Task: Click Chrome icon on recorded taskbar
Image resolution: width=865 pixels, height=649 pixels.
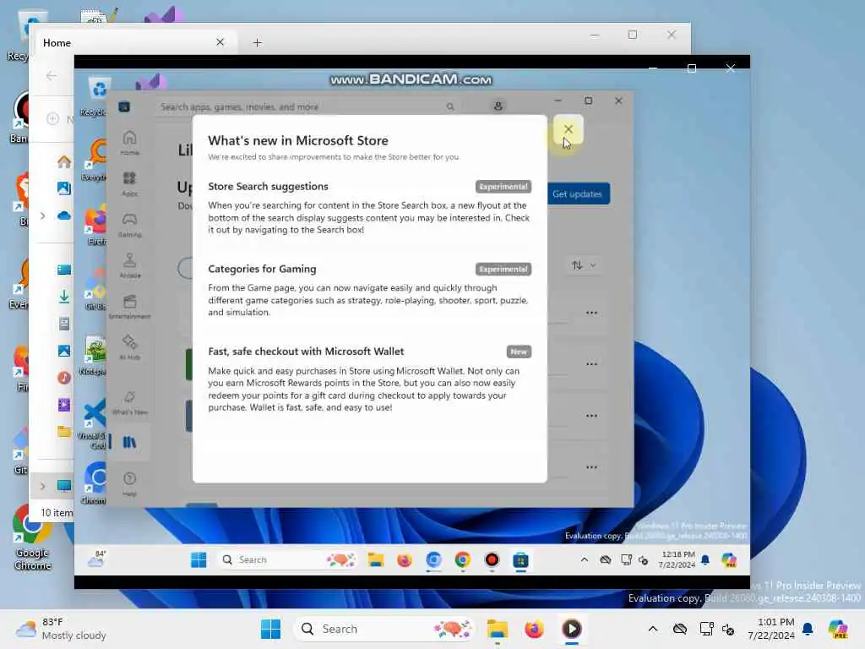Action: click(462, 560)
